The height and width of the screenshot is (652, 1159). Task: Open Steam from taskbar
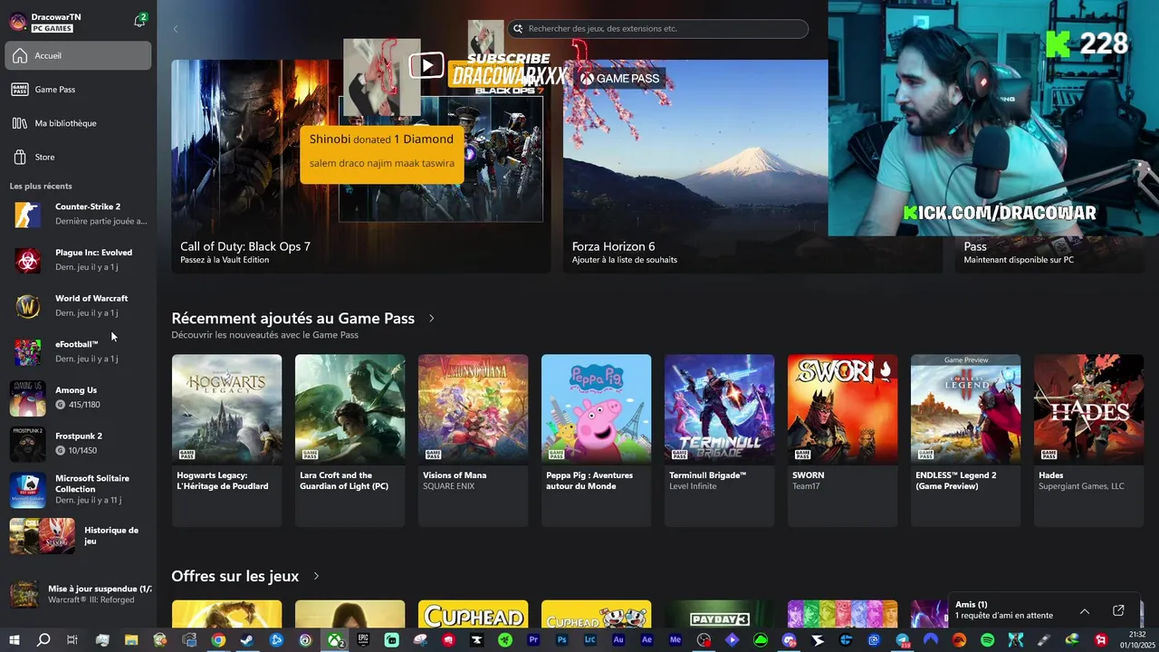point(247,640)
